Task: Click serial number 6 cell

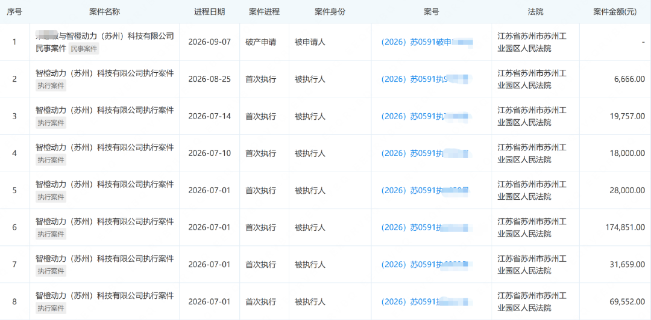Action: point(14,227)
